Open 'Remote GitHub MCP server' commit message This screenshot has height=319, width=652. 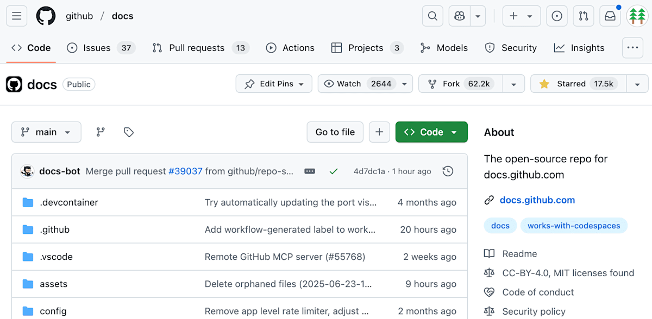click(x=285, y=257)
